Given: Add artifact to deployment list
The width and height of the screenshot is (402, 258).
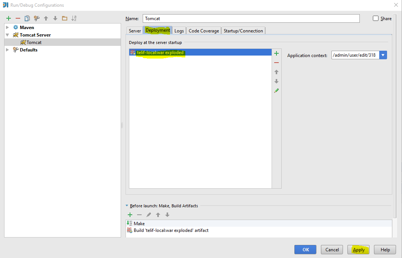Looking at the screenshot, I should (276, 53).
